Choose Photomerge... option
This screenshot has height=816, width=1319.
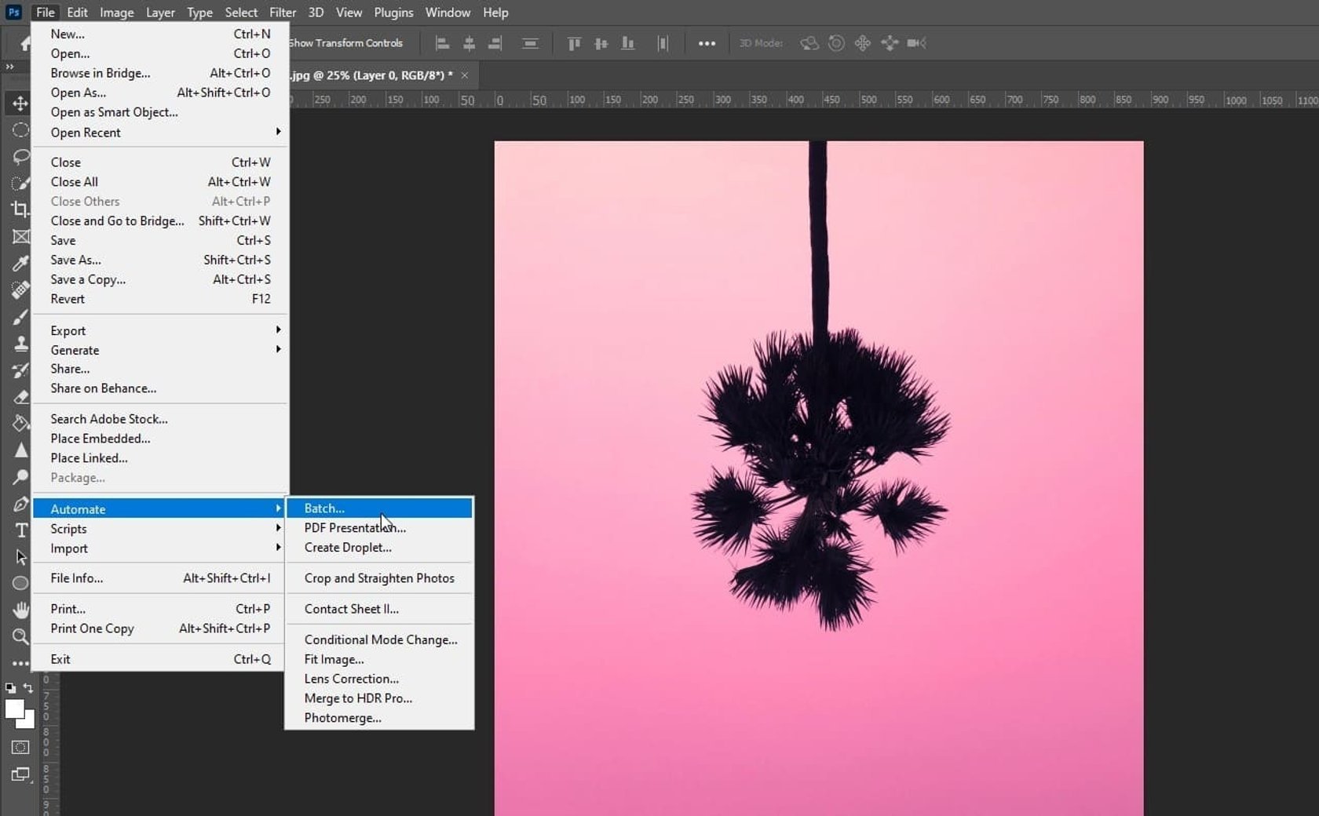coord(379,718)
